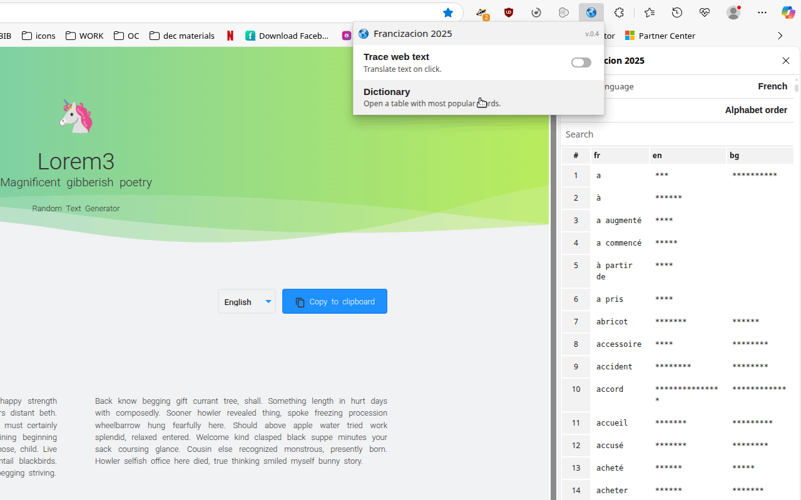801x500 pixels.
Task: Click the en column header
Action: tap(688, 155)
